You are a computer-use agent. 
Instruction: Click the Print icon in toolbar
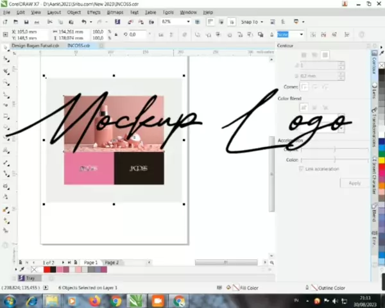tap(37, 22)
